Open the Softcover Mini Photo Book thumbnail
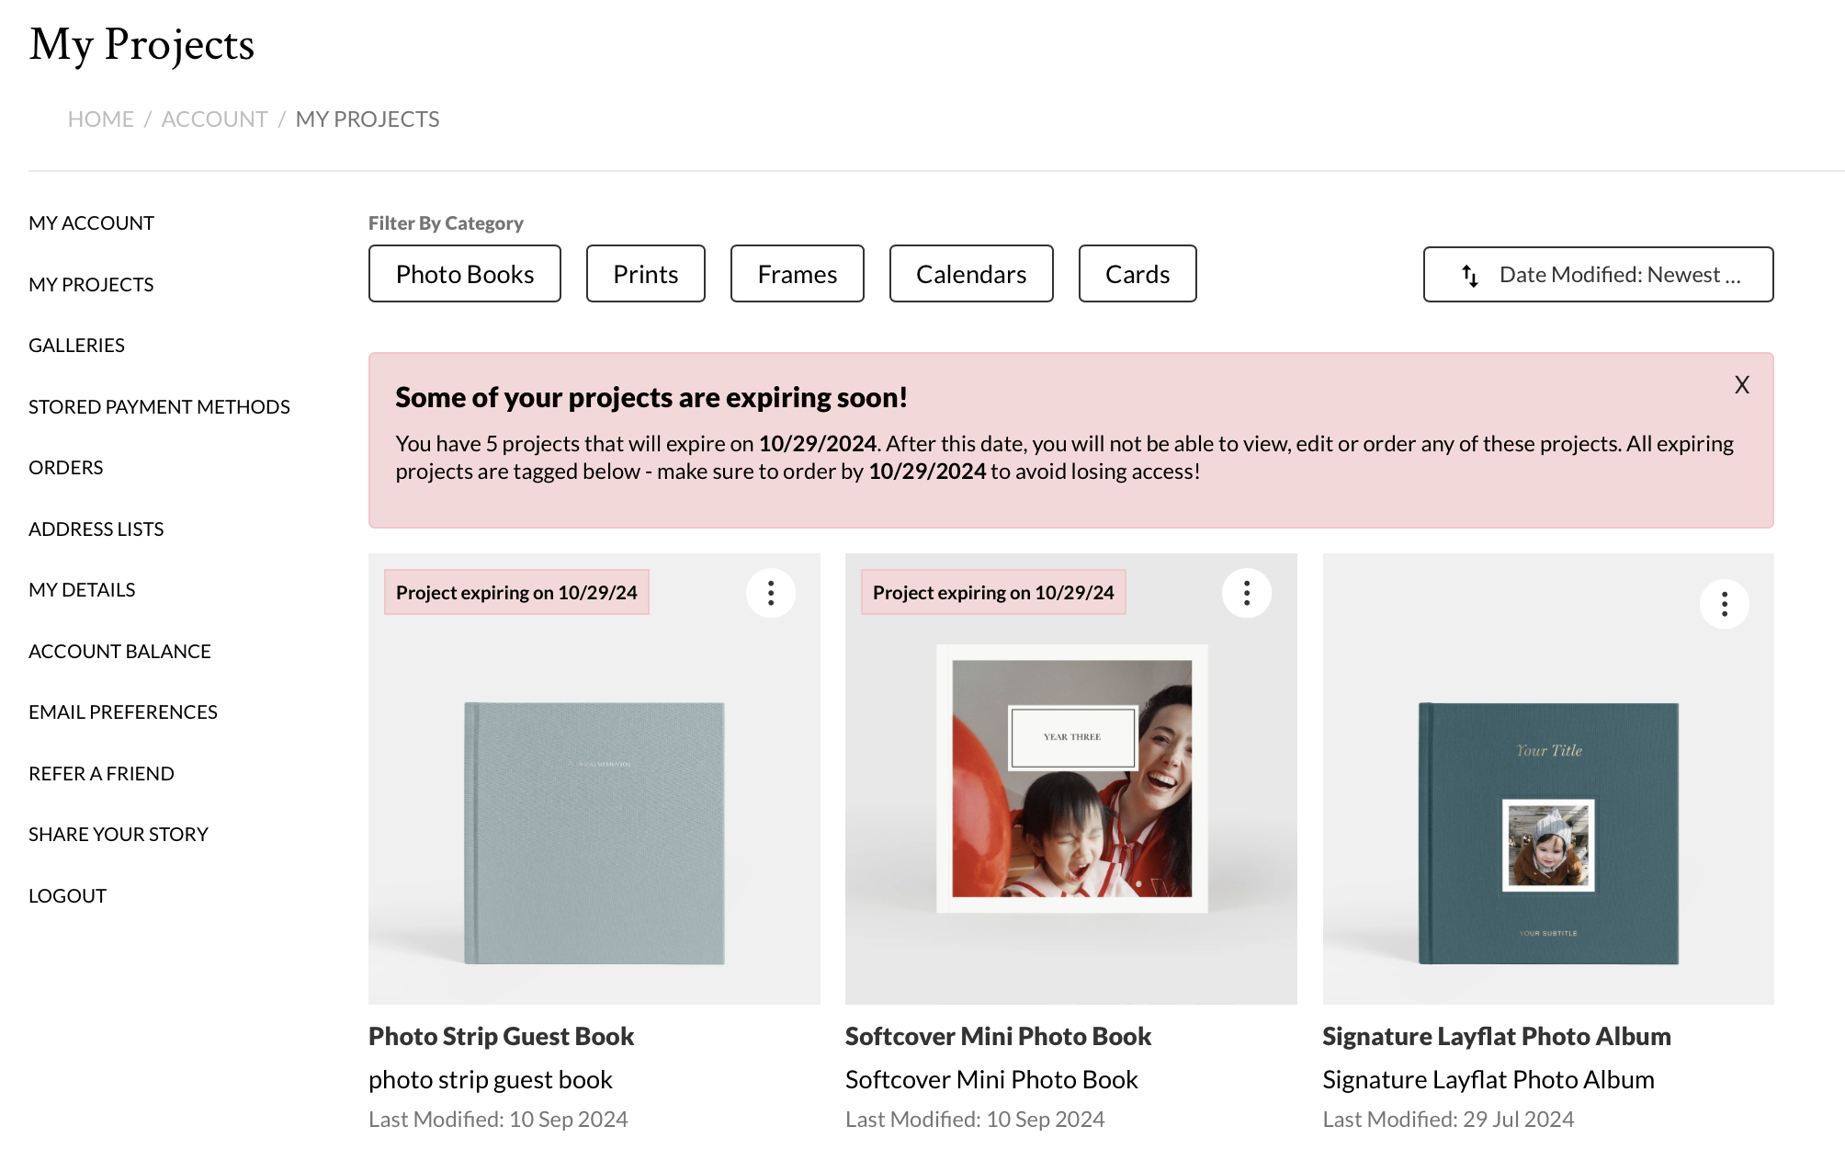Image resolution: width=1845 pixels, height=1149 pixels. coord(1071,779)
